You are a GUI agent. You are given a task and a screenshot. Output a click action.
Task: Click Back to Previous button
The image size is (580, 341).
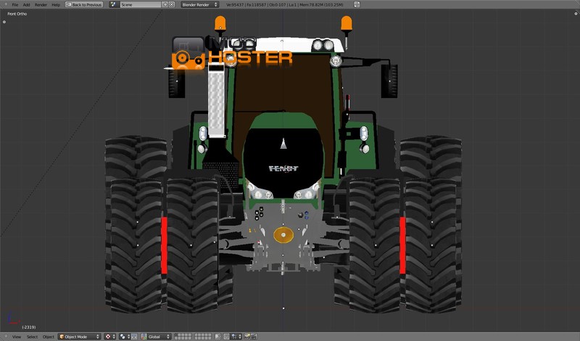click(x=84, y=4)
